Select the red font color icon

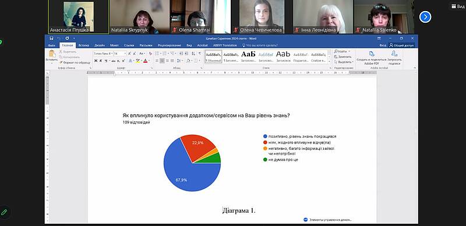pyautogui.click(x=145, y=60)
